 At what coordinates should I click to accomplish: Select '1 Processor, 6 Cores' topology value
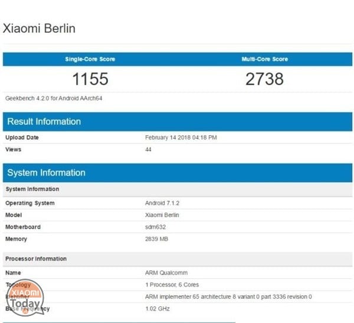172,285
